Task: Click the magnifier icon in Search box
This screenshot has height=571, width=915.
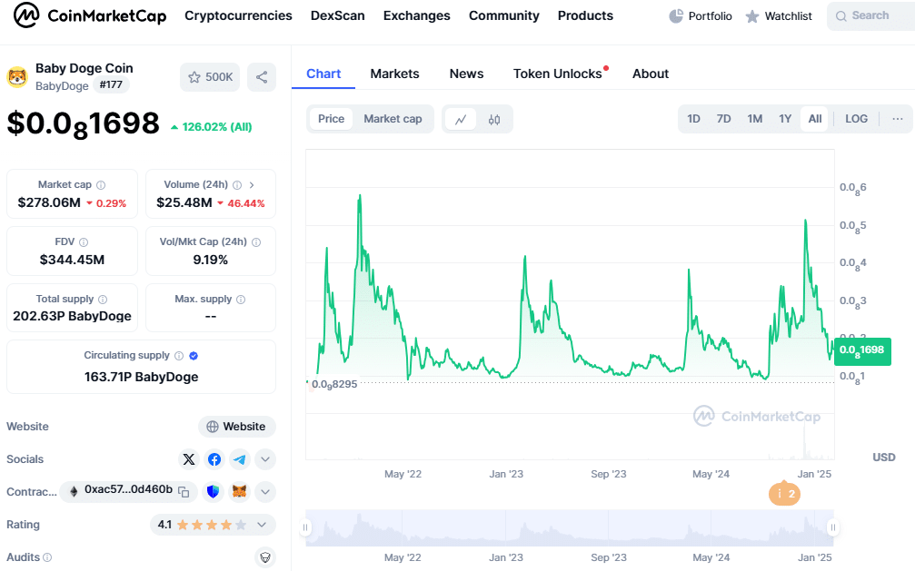Action: (x=840, y=16)
